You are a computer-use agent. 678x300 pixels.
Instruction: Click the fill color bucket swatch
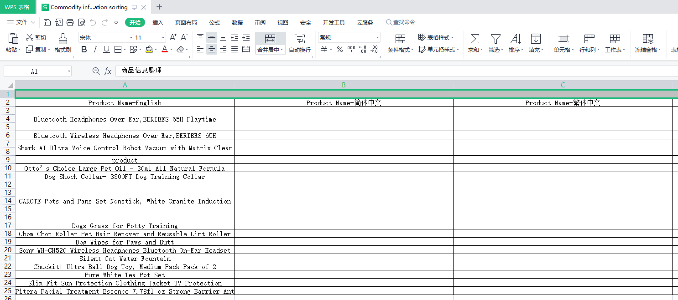pyautogui.click(x=149, y=50)
